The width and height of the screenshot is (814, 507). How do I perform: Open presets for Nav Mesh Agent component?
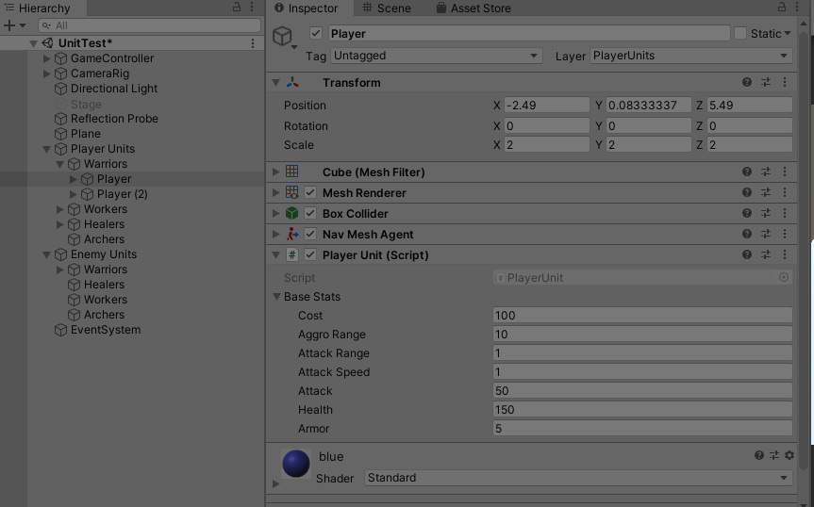(766, 235)
